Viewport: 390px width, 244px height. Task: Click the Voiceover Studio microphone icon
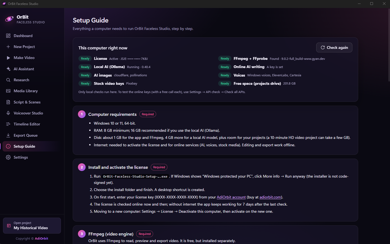tap(8, 113)
